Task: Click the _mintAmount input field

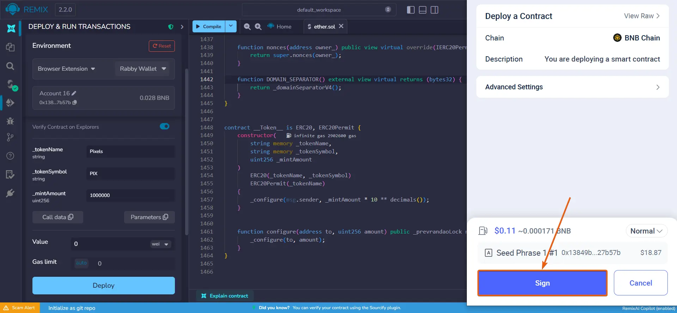Action: click(130, 196)
